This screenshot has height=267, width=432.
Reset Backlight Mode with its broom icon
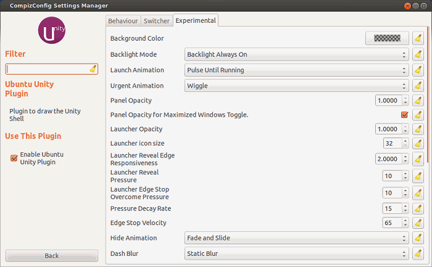tap(418, 54)
